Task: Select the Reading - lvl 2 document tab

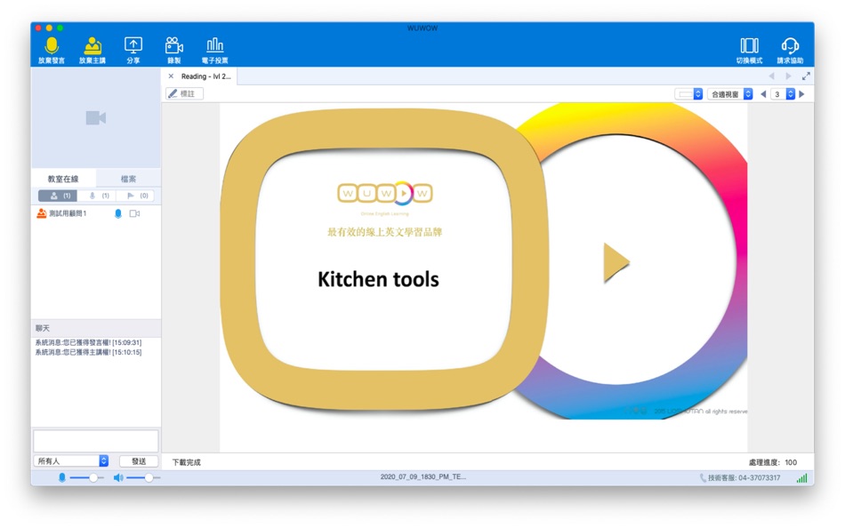Action: tap(205, 76)
